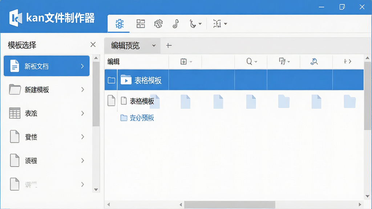Click the sidebar vertical scrollbar thumb

click(96, 94)
